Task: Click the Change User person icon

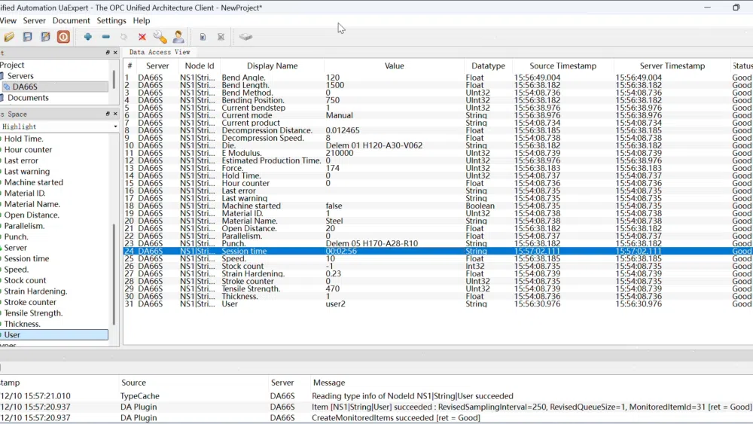Action: (x=178, y=37)
